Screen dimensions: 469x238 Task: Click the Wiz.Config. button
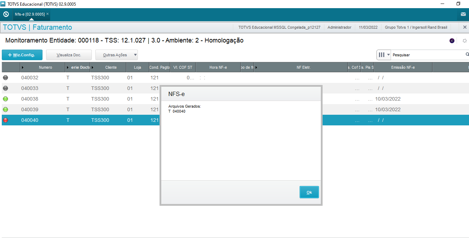tap(22, 55)
